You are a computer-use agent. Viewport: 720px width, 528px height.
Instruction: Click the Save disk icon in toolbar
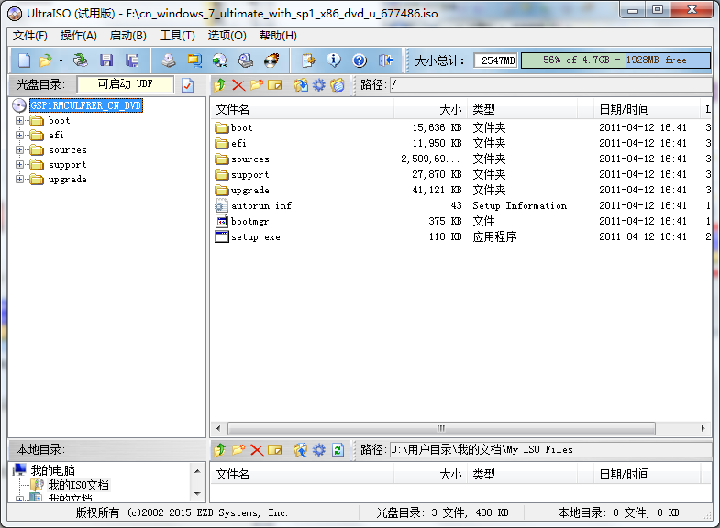pyautogui.click(x=106, y=60)
